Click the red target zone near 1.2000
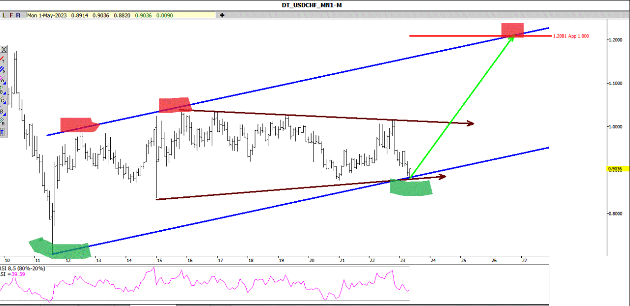 (512, 30)
